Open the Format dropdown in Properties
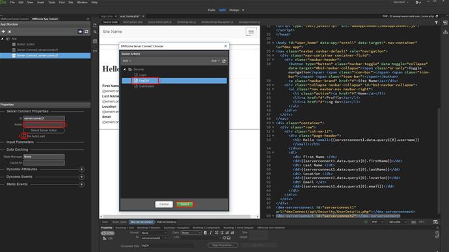This screenshot has width=449, height=252. [x=154, y=233]
